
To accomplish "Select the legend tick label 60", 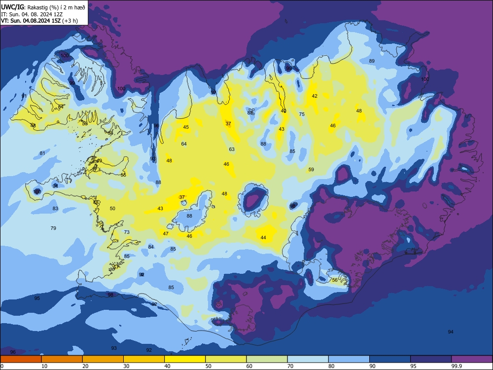I will (249, 366).
